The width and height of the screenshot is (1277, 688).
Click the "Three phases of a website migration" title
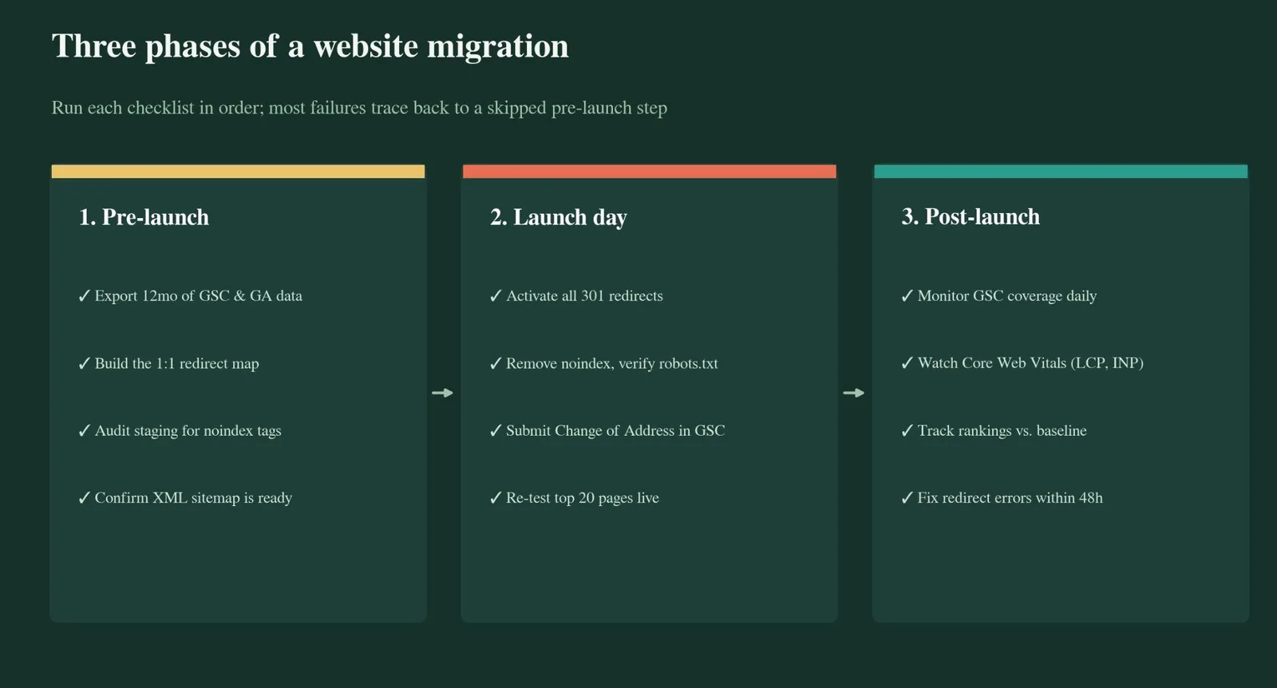click(310, 46)
